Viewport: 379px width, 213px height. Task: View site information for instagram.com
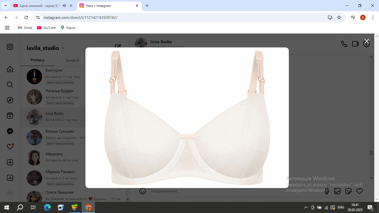click(x=38, y=17)
